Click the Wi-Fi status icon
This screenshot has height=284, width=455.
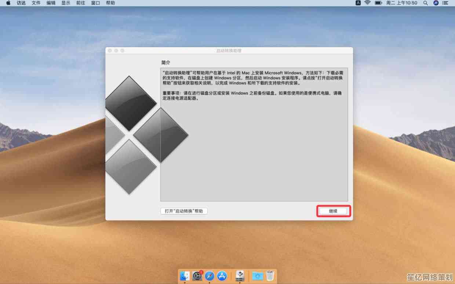(x=367, y=3)
